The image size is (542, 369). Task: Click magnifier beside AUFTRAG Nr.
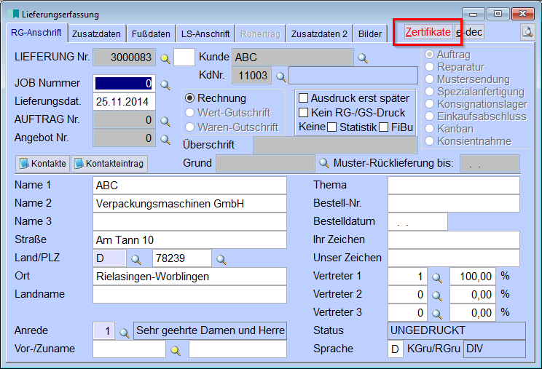165,121
